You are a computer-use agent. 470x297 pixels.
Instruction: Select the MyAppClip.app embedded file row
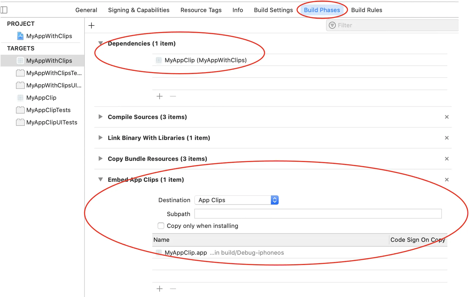coord(300,253)
